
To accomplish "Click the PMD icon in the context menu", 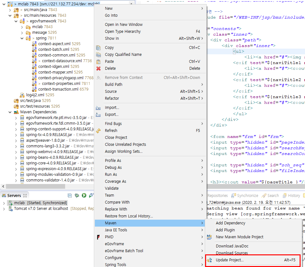I will point(98,237).
